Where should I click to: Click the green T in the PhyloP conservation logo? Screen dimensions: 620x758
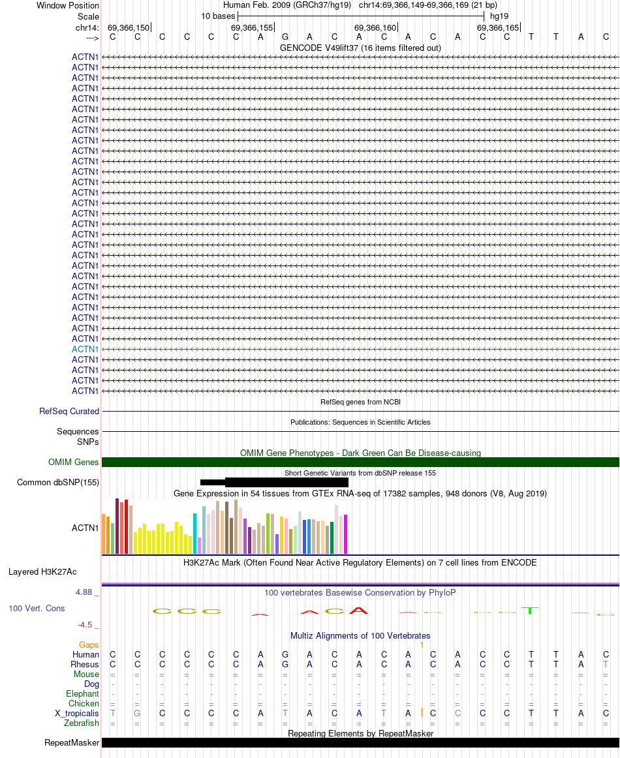click(x=531, y=610)
